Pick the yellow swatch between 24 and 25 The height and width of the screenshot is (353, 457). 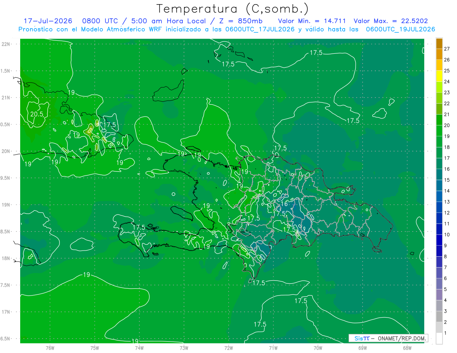439,76
